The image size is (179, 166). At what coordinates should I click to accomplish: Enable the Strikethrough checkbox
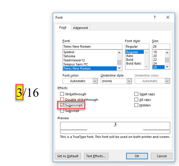point(62,94)
